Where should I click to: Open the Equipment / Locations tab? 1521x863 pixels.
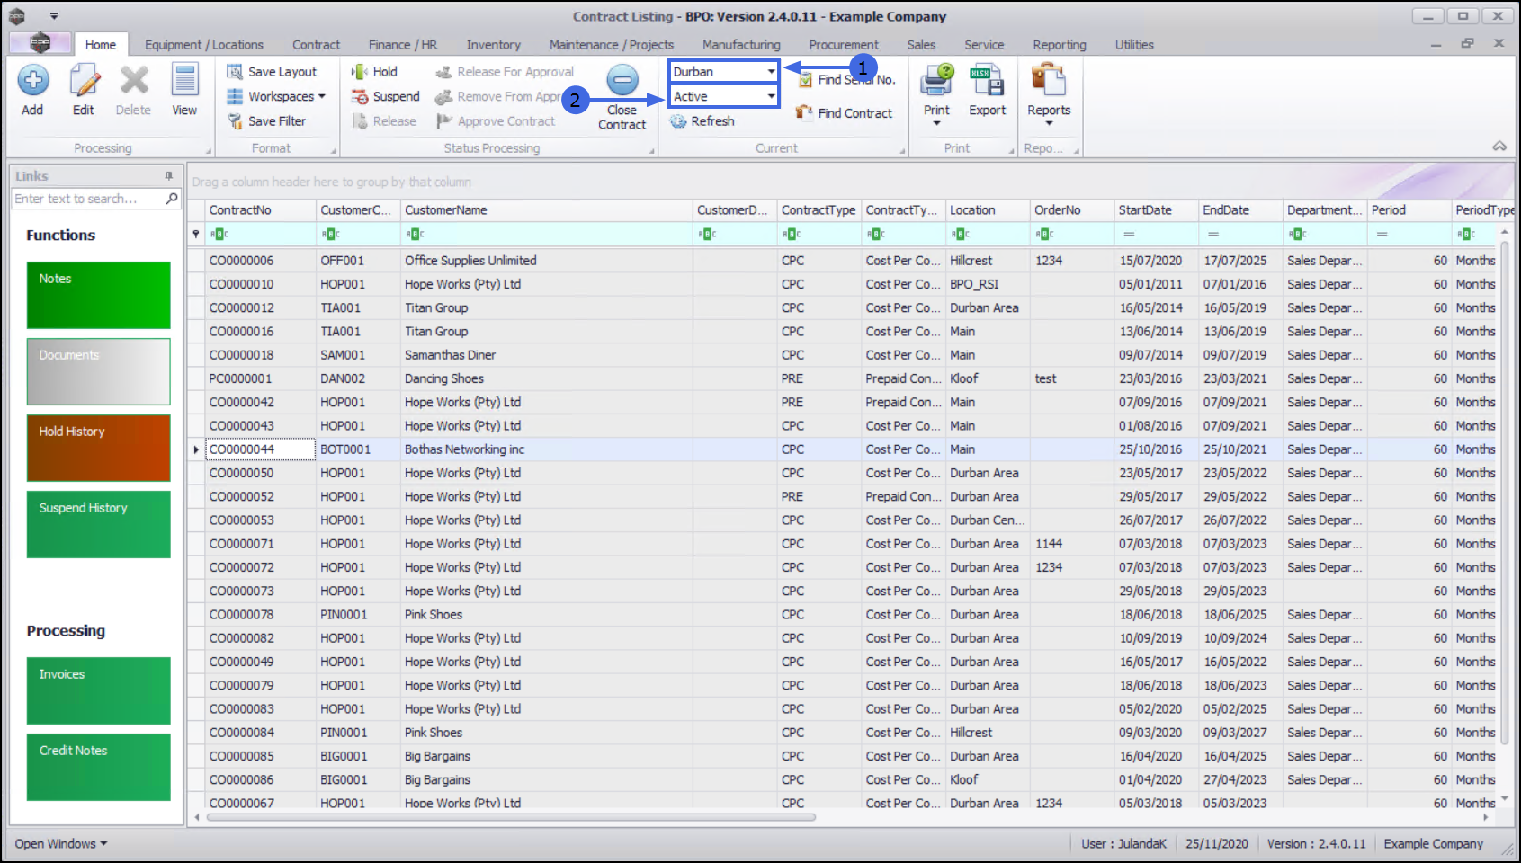[x=204, y=45]
